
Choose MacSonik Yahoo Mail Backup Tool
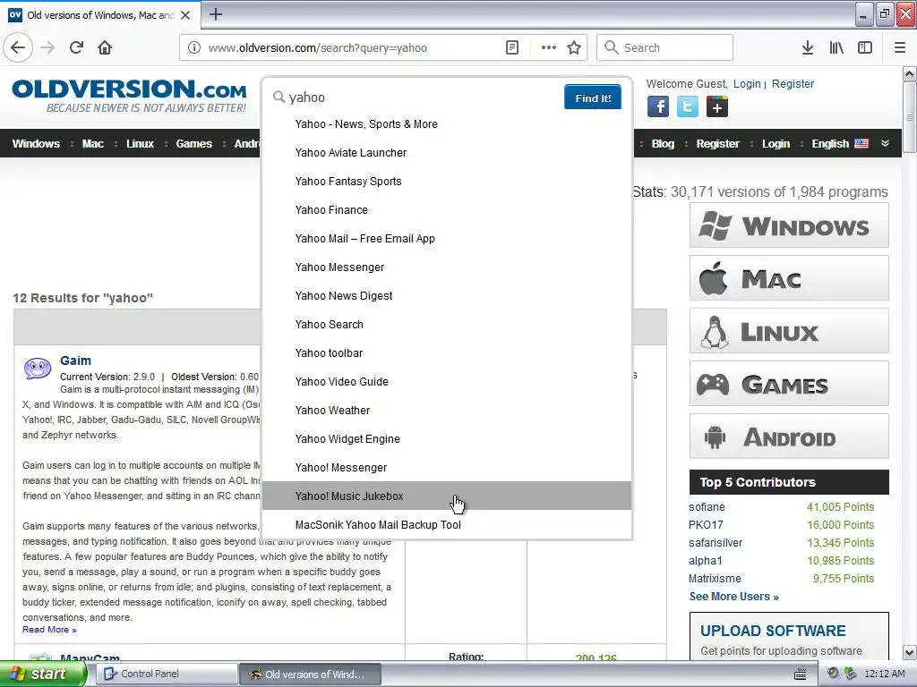(447, 524)
